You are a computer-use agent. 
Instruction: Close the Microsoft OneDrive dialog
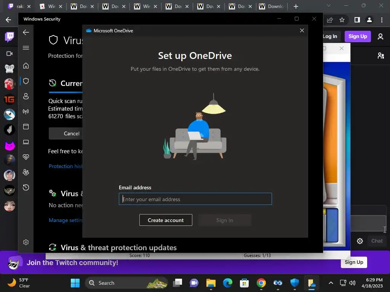click(302, 30)
